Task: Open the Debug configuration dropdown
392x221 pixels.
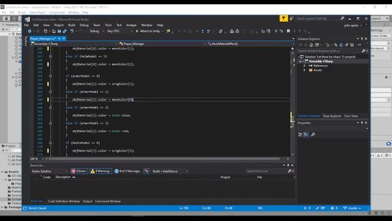Action: pyautogui.click(x=97, y=31)
